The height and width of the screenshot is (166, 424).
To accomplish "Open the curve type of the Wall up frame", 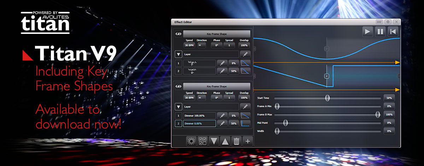I will (x=245, y=63).
